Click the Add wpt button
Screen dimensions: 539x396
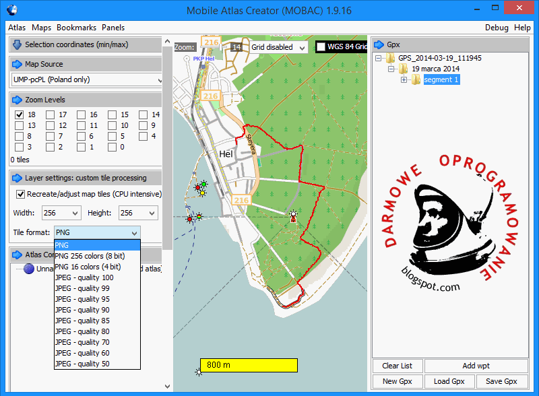[x=476, y=366]
